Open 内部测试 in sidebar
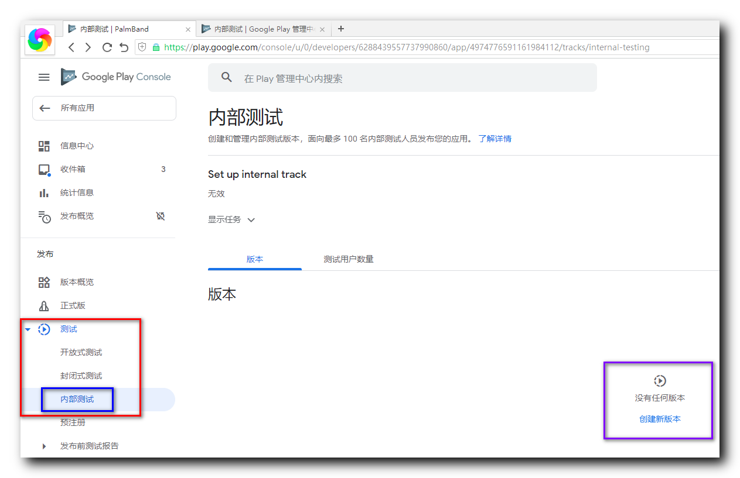740x478 pixels. pyautogui.click(x=77, y=400)
